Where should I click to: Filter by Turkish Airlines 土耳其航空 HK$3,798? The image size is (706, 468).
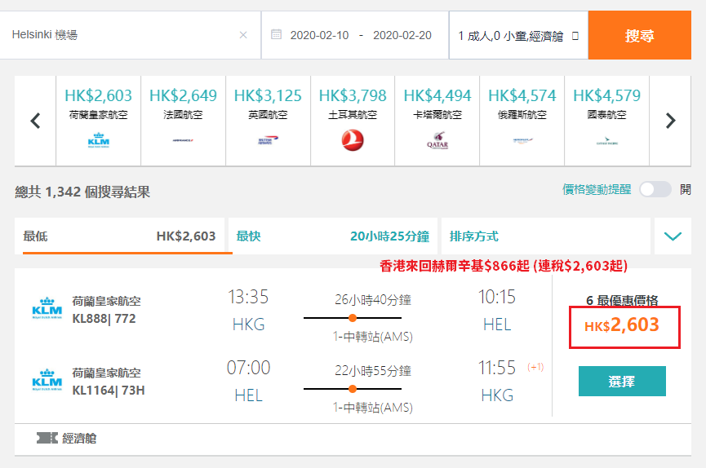click(353, 121)
